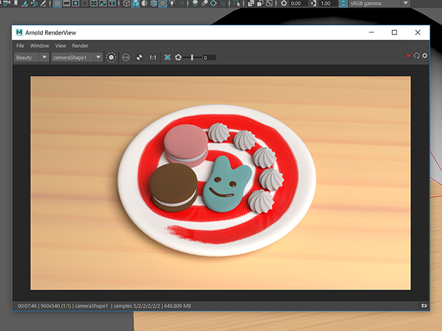
Task: Open the File menu in Arnold RenderView
Action: click(20, 46)
